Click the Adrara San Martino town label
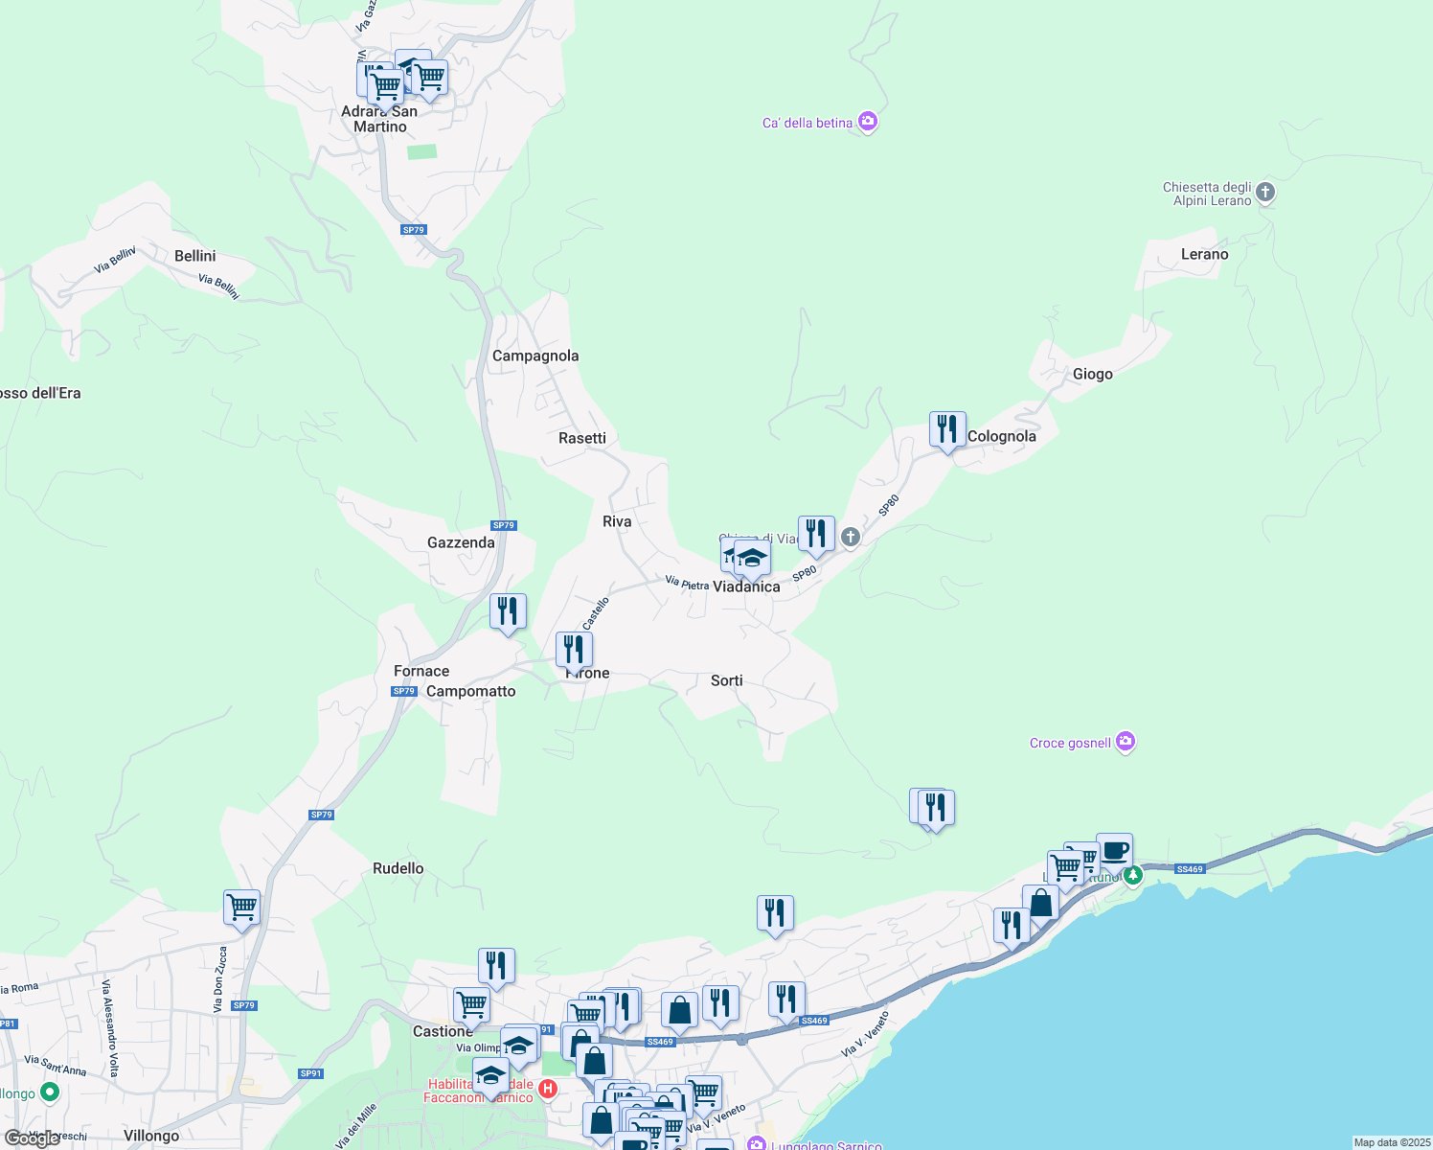The width and height of the screenshot is (1433, 1150). (379, 119)
